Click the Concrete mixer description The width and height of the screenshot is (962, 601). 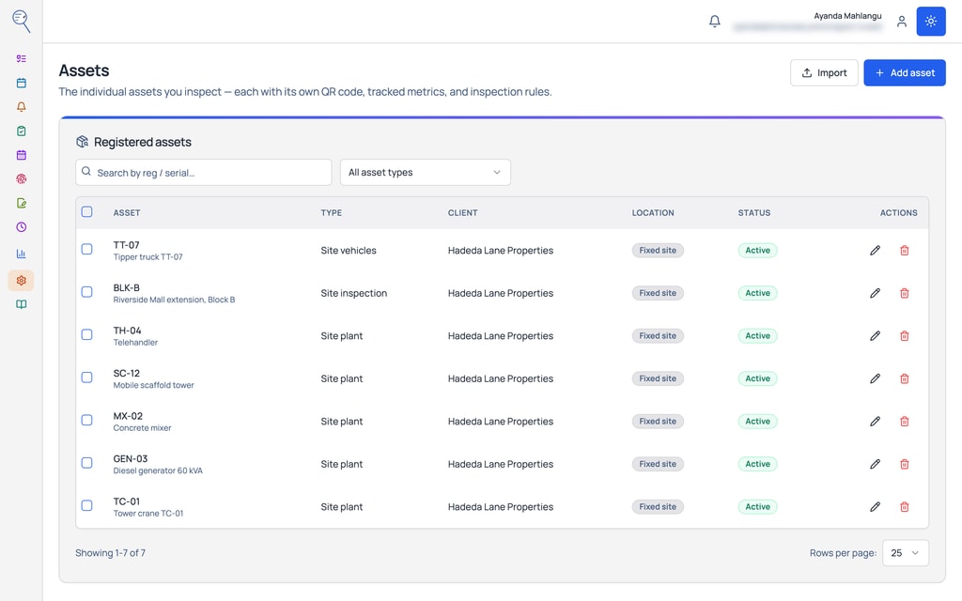tap(143, 428)
